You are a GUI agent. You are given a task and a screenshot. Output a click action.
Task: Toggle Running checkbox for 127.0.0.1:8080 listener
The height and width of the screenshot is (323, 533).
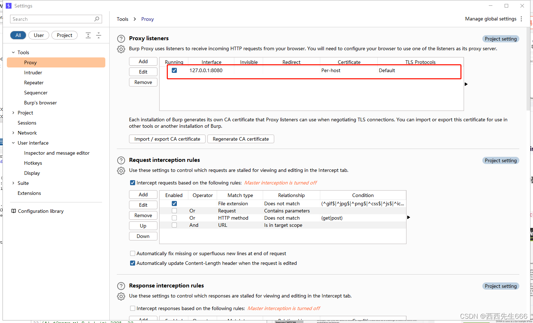[174, 70]
